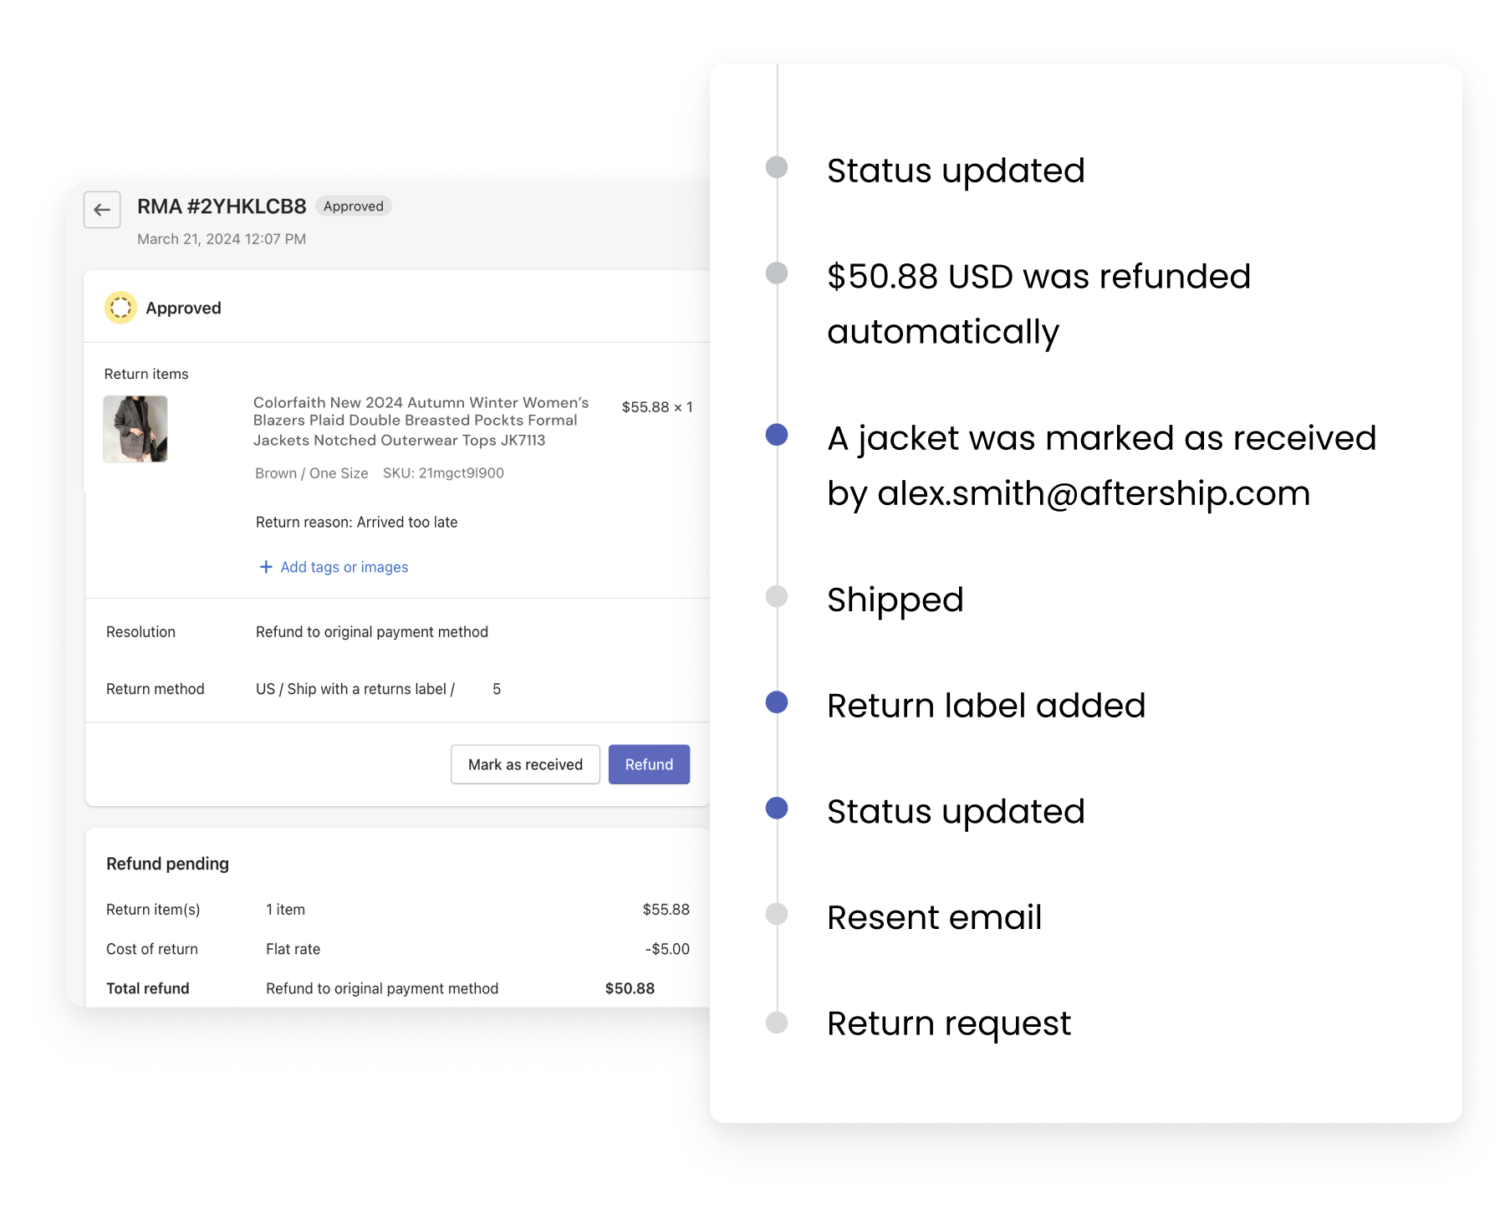This screenshot has height=1230, width=1505.
Task: Open the Add tags or images link
Action: 344,567
